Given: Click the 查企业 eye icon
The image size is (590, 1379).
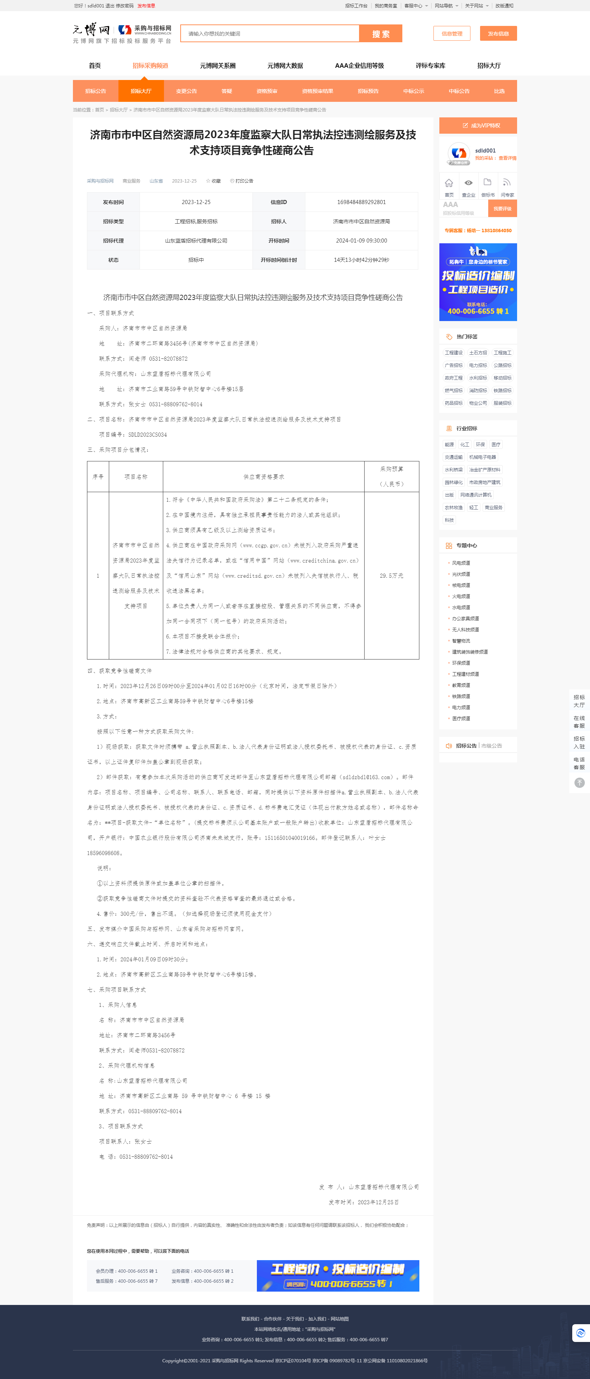Looking at the screenshot, I should point(468,183).
